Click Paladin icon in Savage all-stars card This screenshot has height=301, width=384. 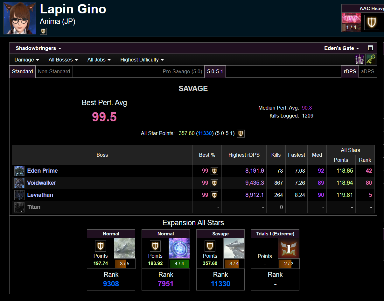click(x=210, y=246)
